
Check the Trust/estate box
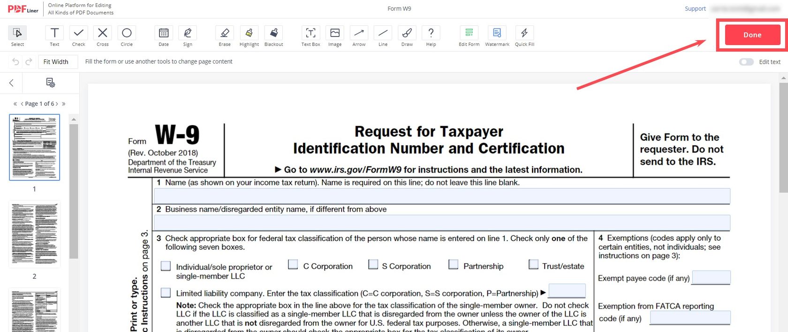[533, 265]
